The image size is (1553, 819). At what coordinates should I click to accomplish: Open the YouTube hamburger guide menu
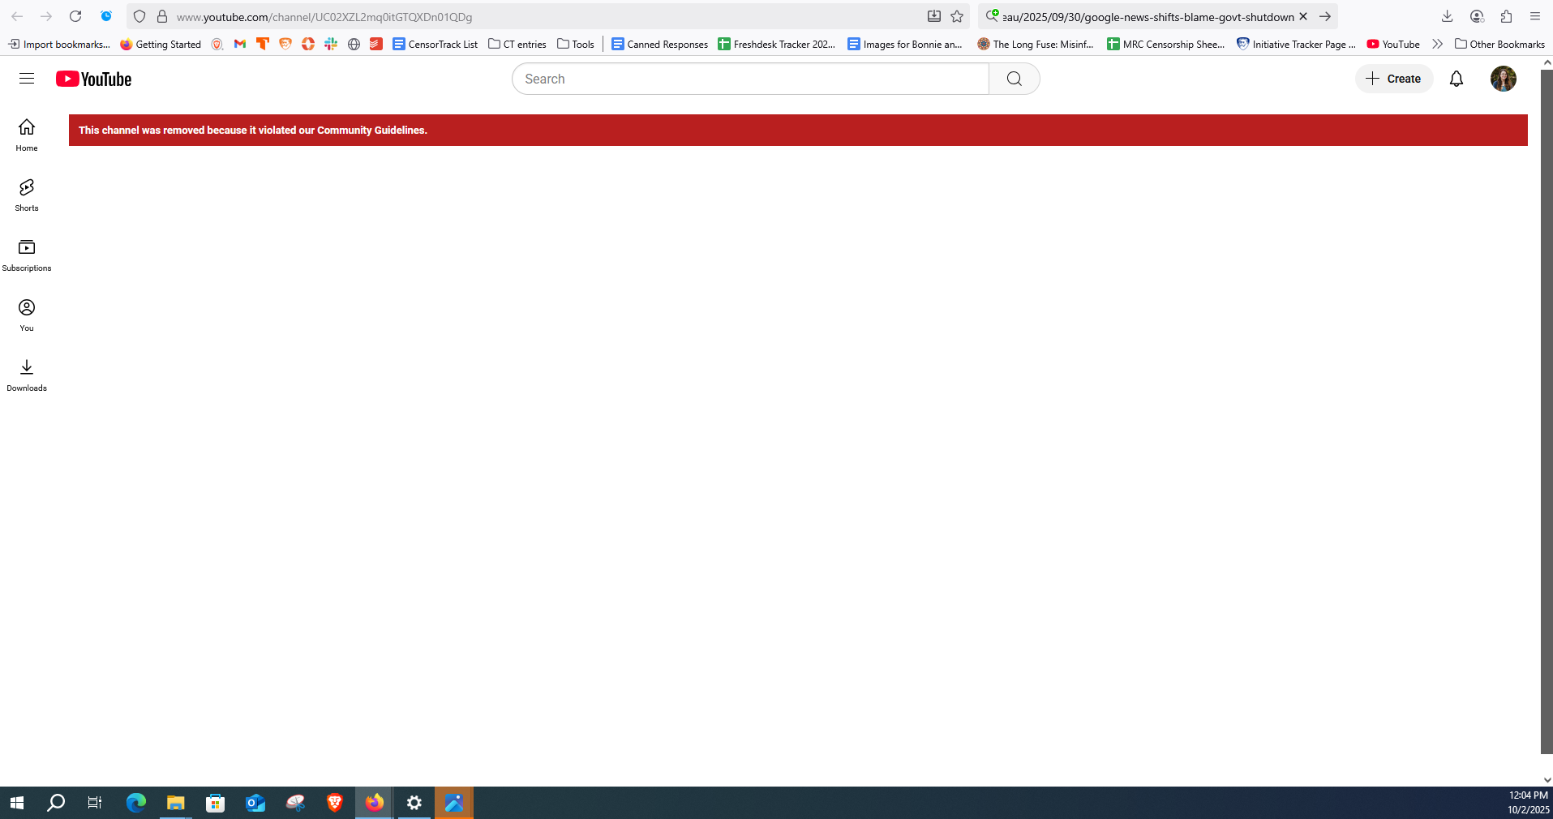click(x=27, y=79)
